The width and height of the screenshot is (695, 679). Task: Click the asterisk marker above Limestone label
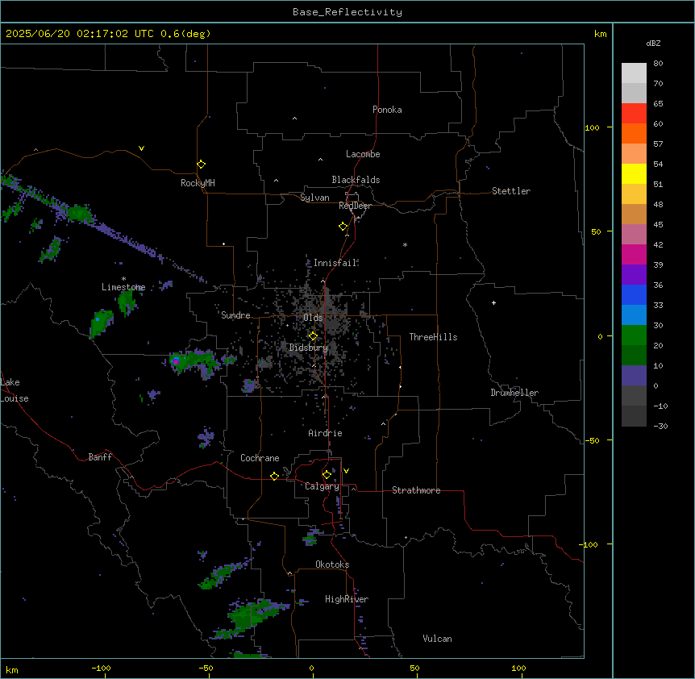tap(123, 279)
